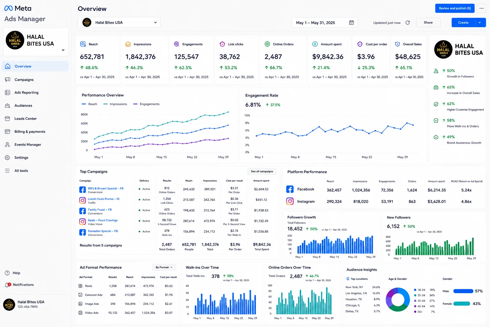The width and height of the screenshot is (490, 327).
Task: Open the By Format dropdown
Action: [164, 268]
